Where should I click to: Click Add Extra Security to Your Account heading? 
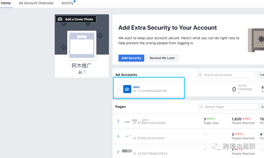coord(168,28)
